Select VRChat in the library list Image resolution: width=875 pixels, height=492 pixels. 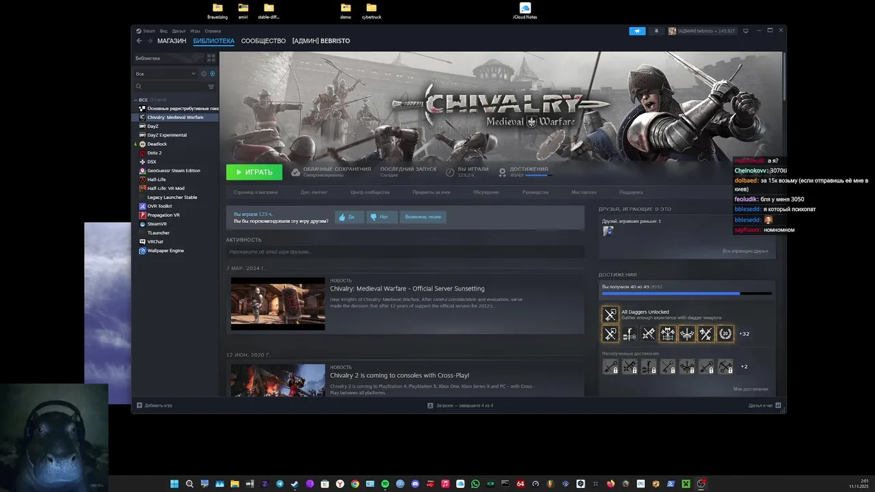tap(175, 242)
